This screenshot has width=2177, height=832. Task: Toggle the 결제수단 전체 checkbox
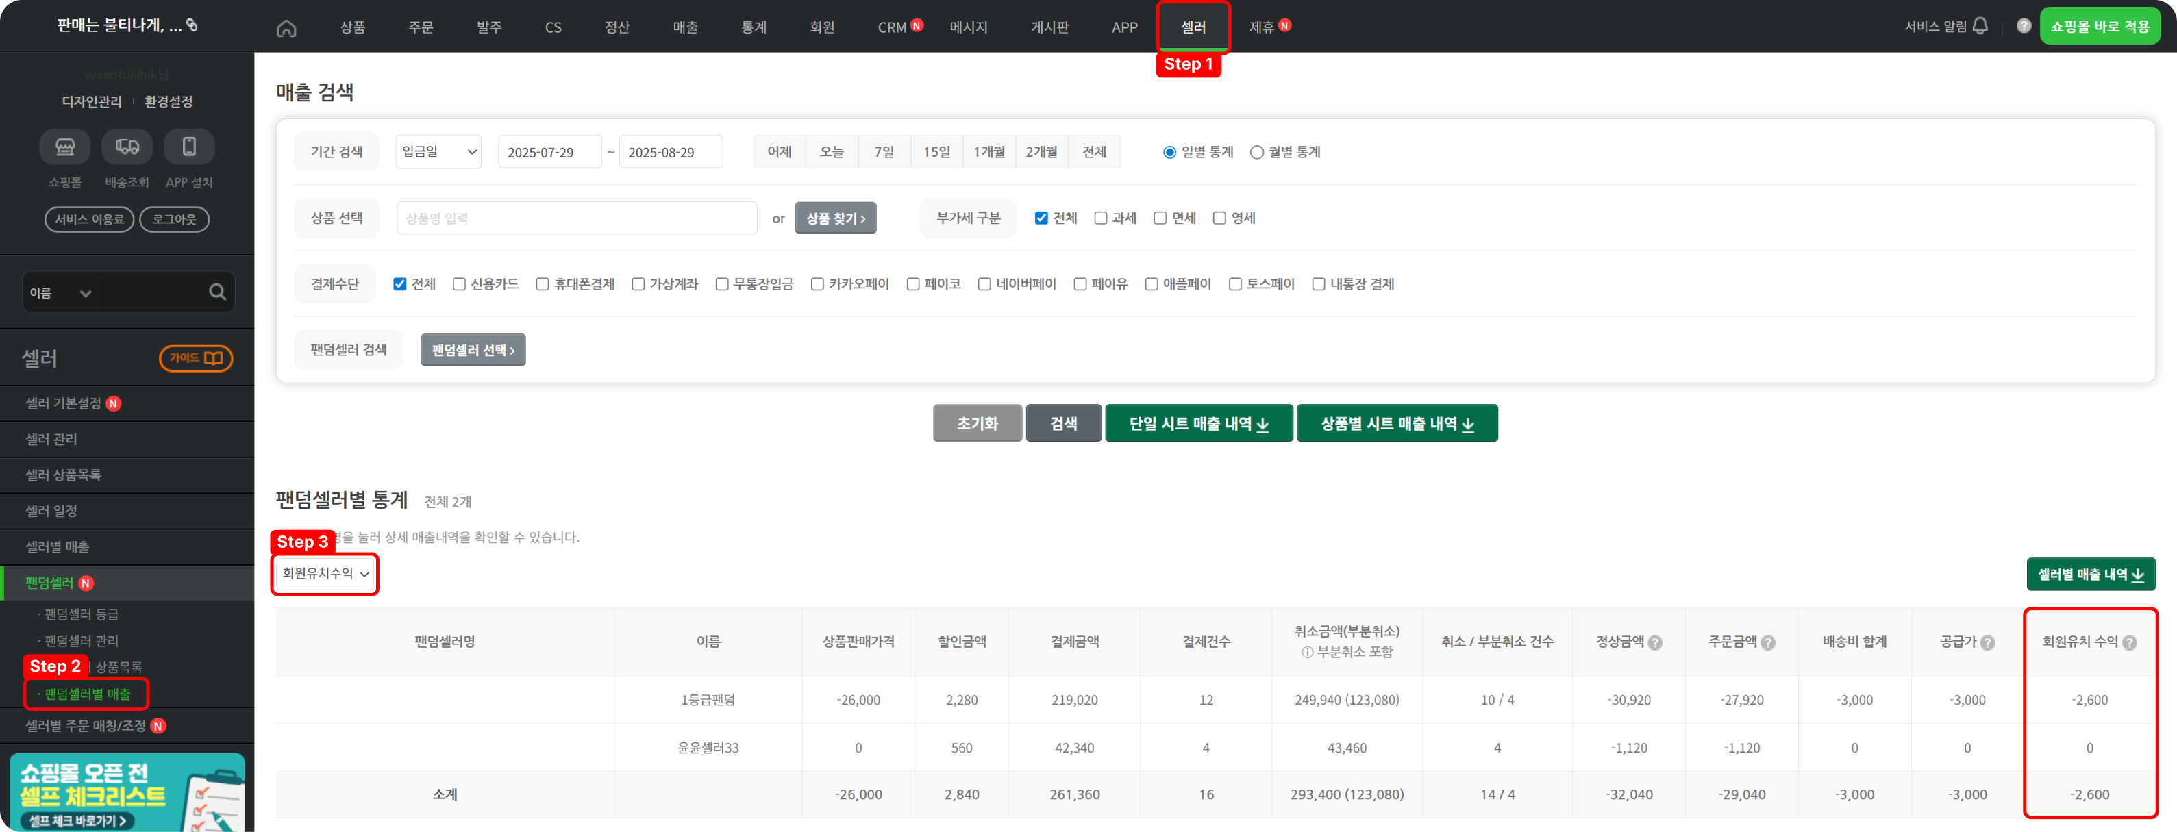[400, 283]
